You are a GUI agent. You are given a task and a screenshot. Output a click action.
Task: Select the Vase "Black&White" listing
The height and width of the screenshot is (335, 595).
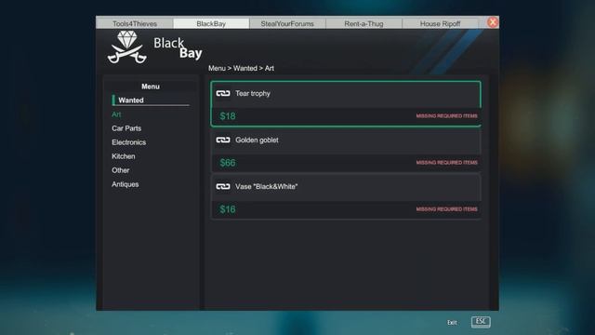pos(346,196)
